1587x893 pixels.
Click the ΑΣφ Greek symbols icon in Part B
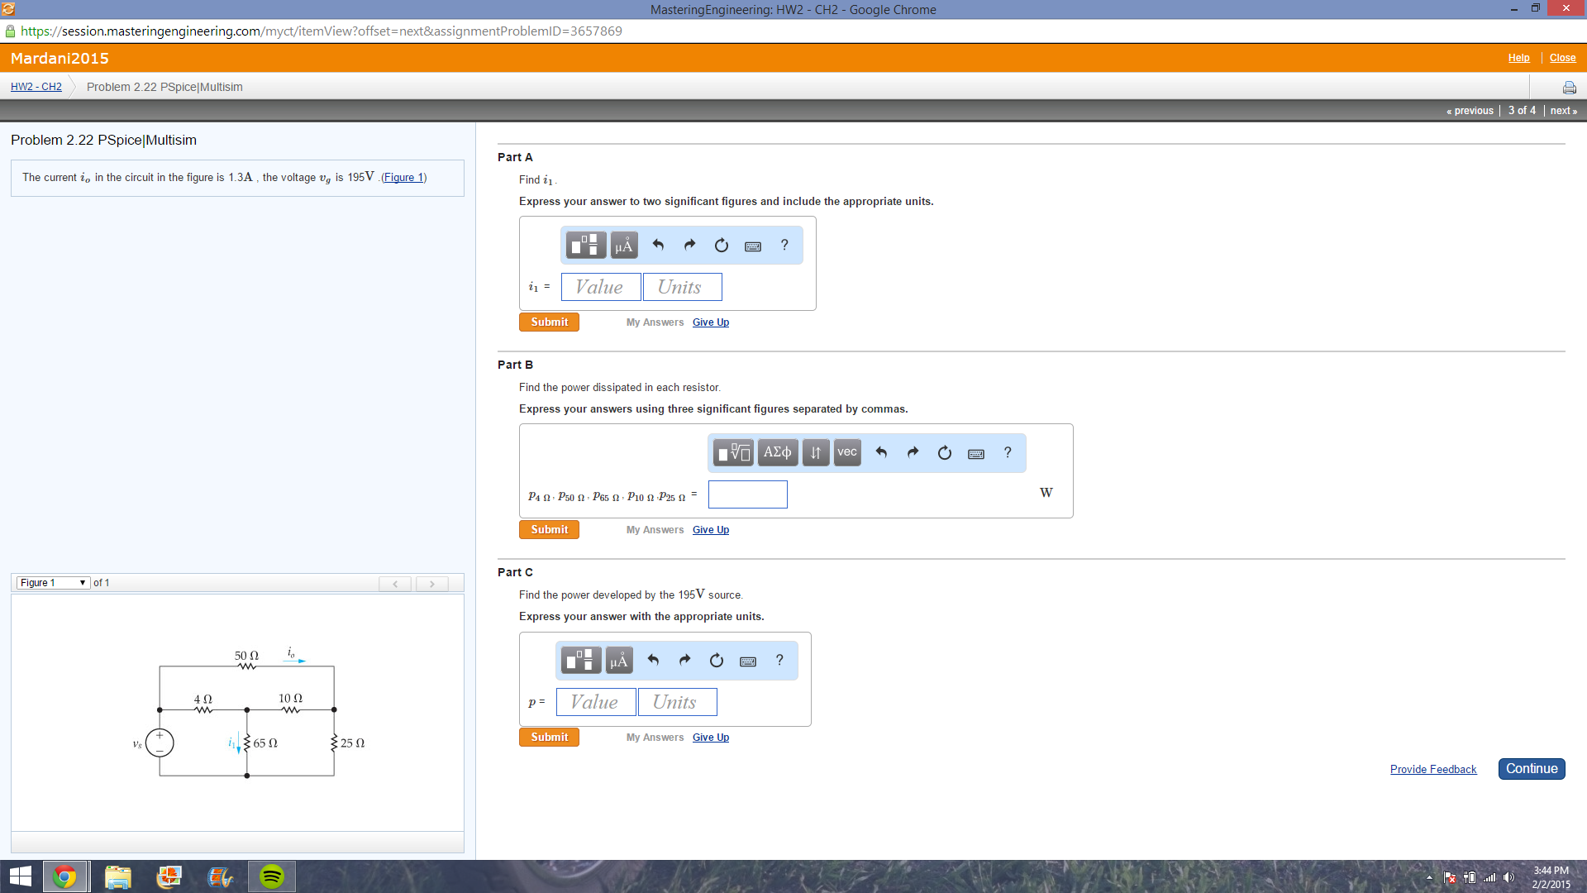tap(777, 452)
